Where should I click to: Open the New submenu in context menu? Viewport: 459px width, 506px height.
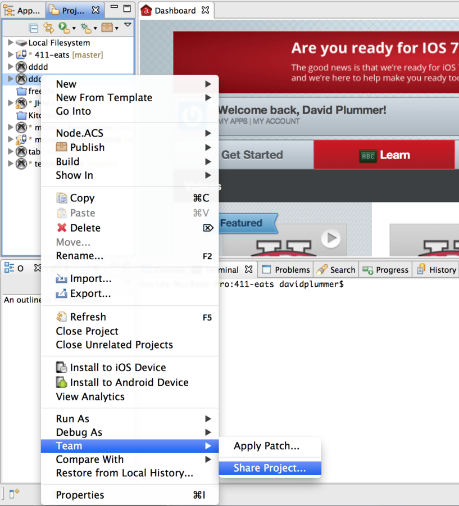pyautogui.click(x=130, y=84)
